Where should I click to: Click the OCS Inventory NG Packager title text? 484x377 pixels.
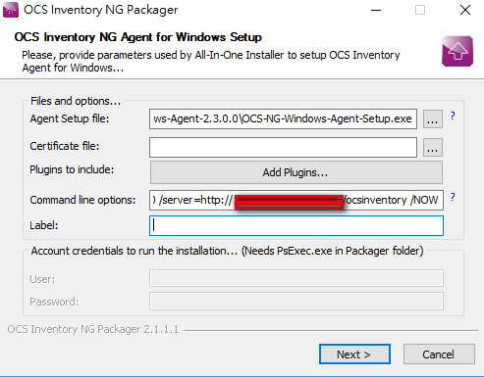coord(101,10)
